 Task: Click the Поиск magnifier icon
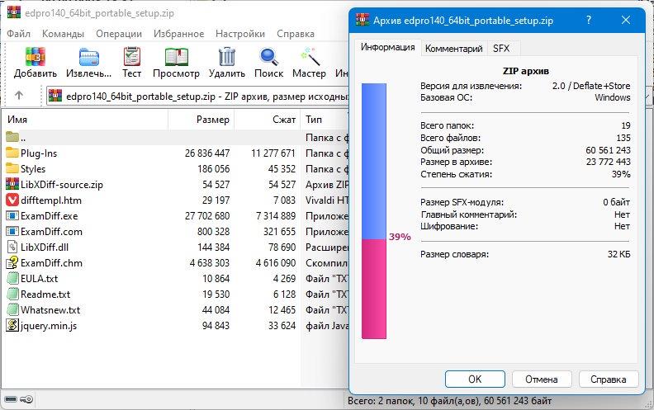point(269,57)
